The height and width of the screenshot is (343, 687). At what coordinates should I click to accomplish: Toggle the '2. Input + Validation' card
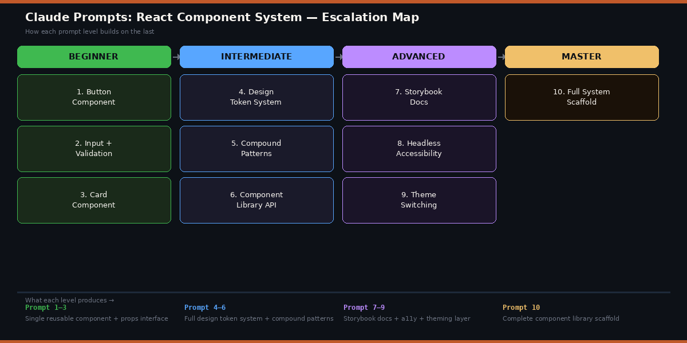94,149
